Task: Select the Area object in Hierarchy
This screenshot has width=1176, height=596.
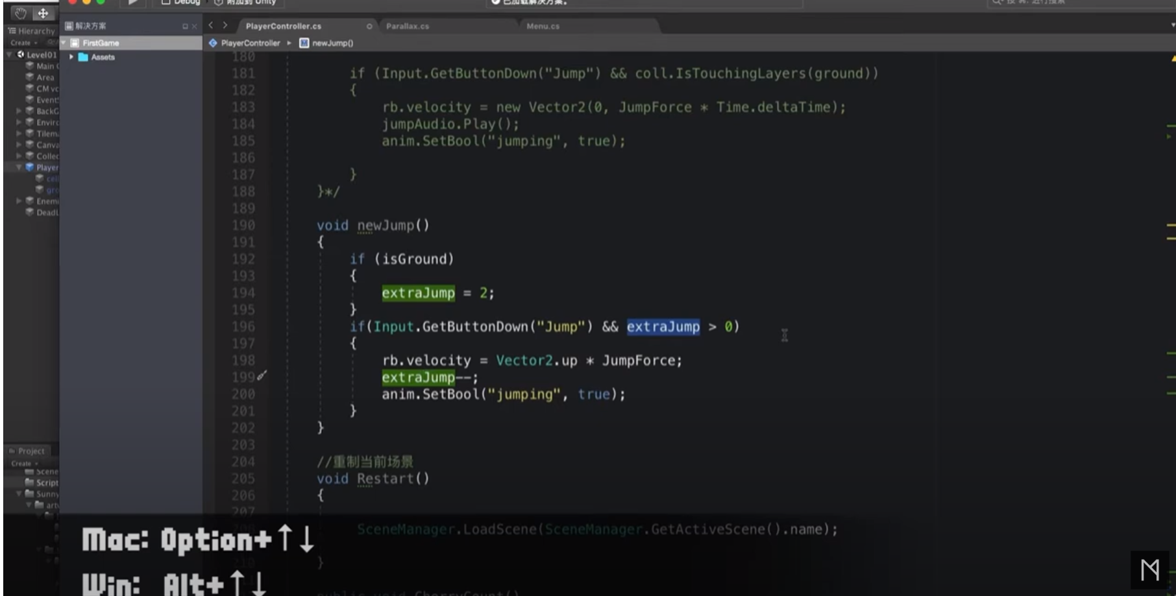Action: coord(45,77)
